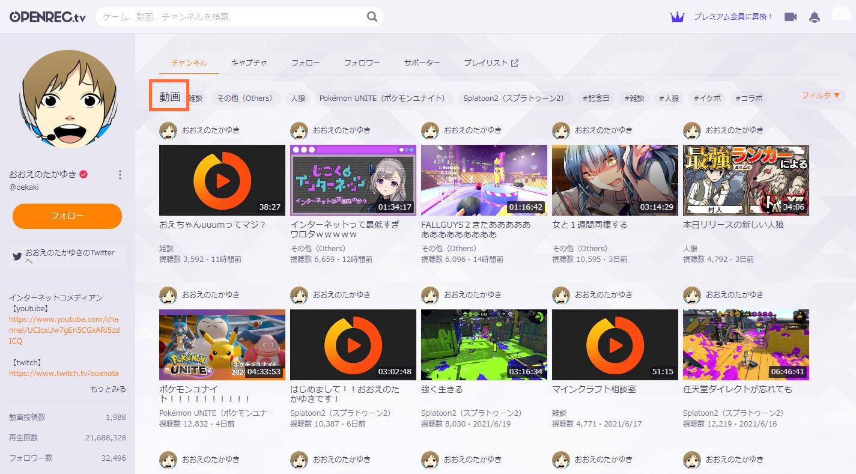Click the @oekaki handle text
This screenshot has width=856, height=474.
click(24, 187)
